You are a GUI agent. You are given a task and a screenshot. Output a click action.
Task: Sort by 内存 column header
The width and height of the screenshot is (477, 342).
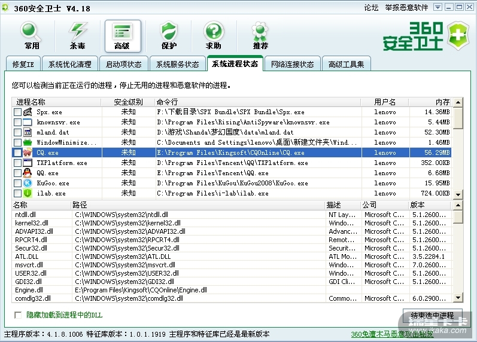(430, 102)
